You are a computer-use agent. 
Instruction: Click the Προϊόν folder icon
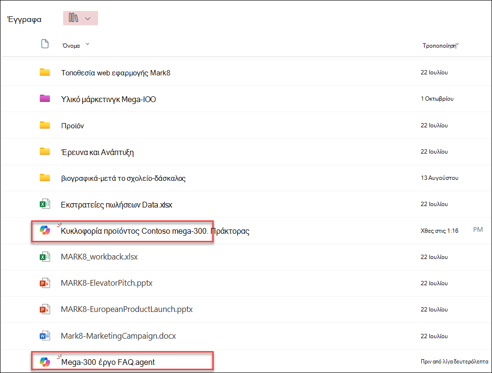(45, 125)
